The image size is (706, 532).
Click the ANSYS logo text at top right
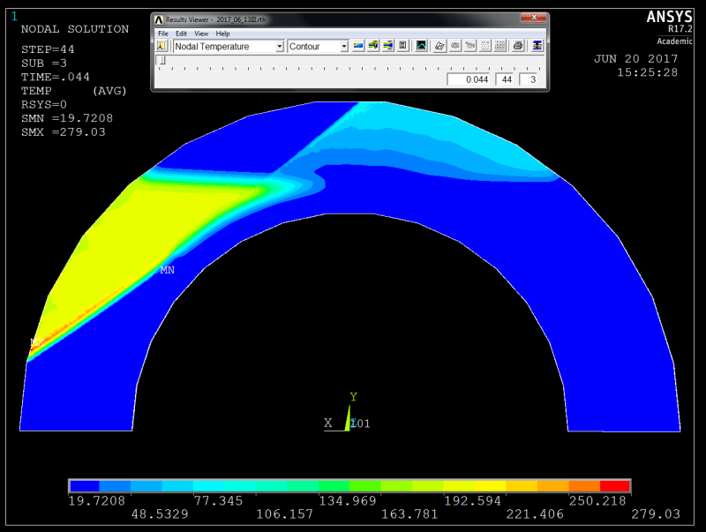670,17
